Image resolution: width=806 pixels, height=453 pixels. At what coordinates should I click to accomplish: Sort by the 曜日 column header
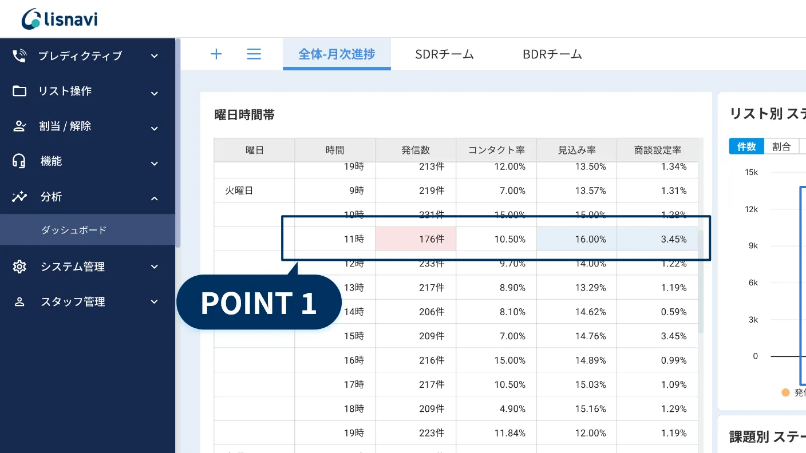(255, 150)
